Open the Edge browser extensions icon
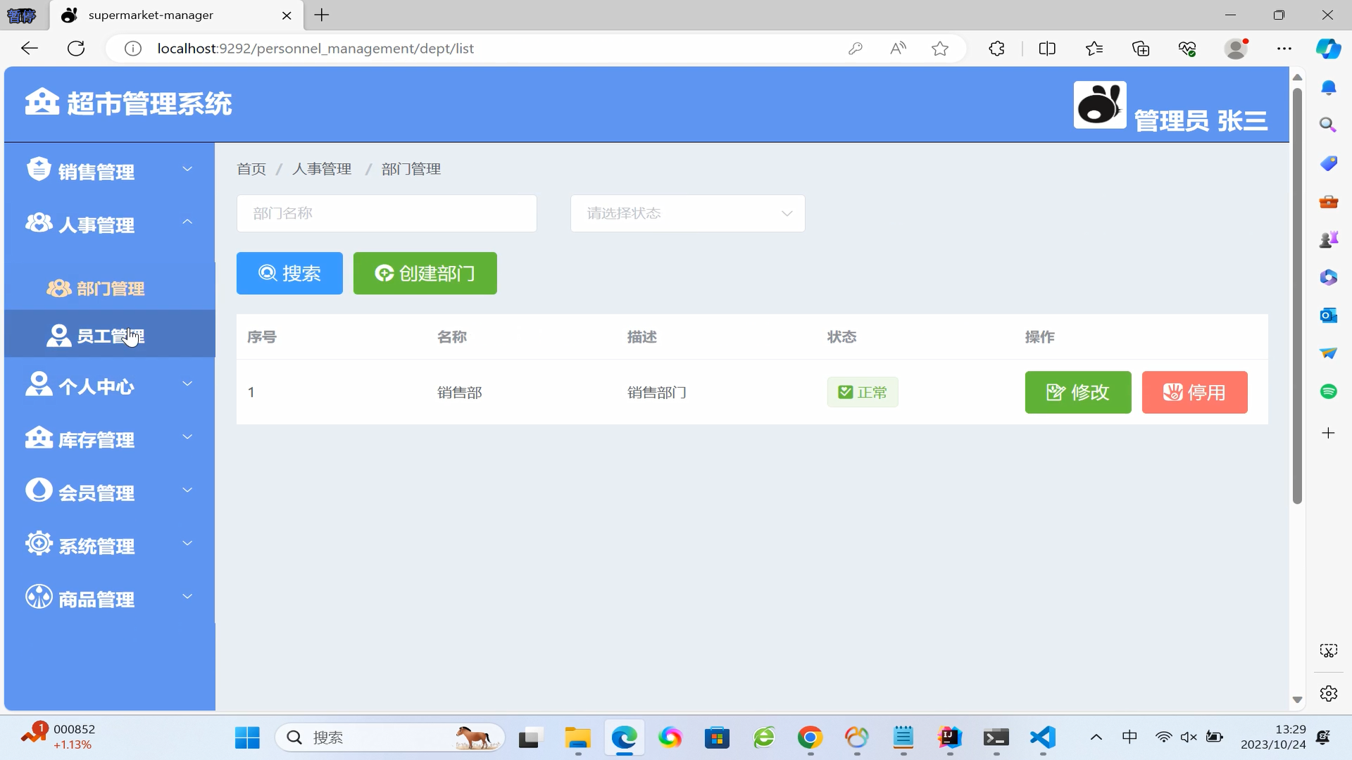 click(x=996, y=49)
